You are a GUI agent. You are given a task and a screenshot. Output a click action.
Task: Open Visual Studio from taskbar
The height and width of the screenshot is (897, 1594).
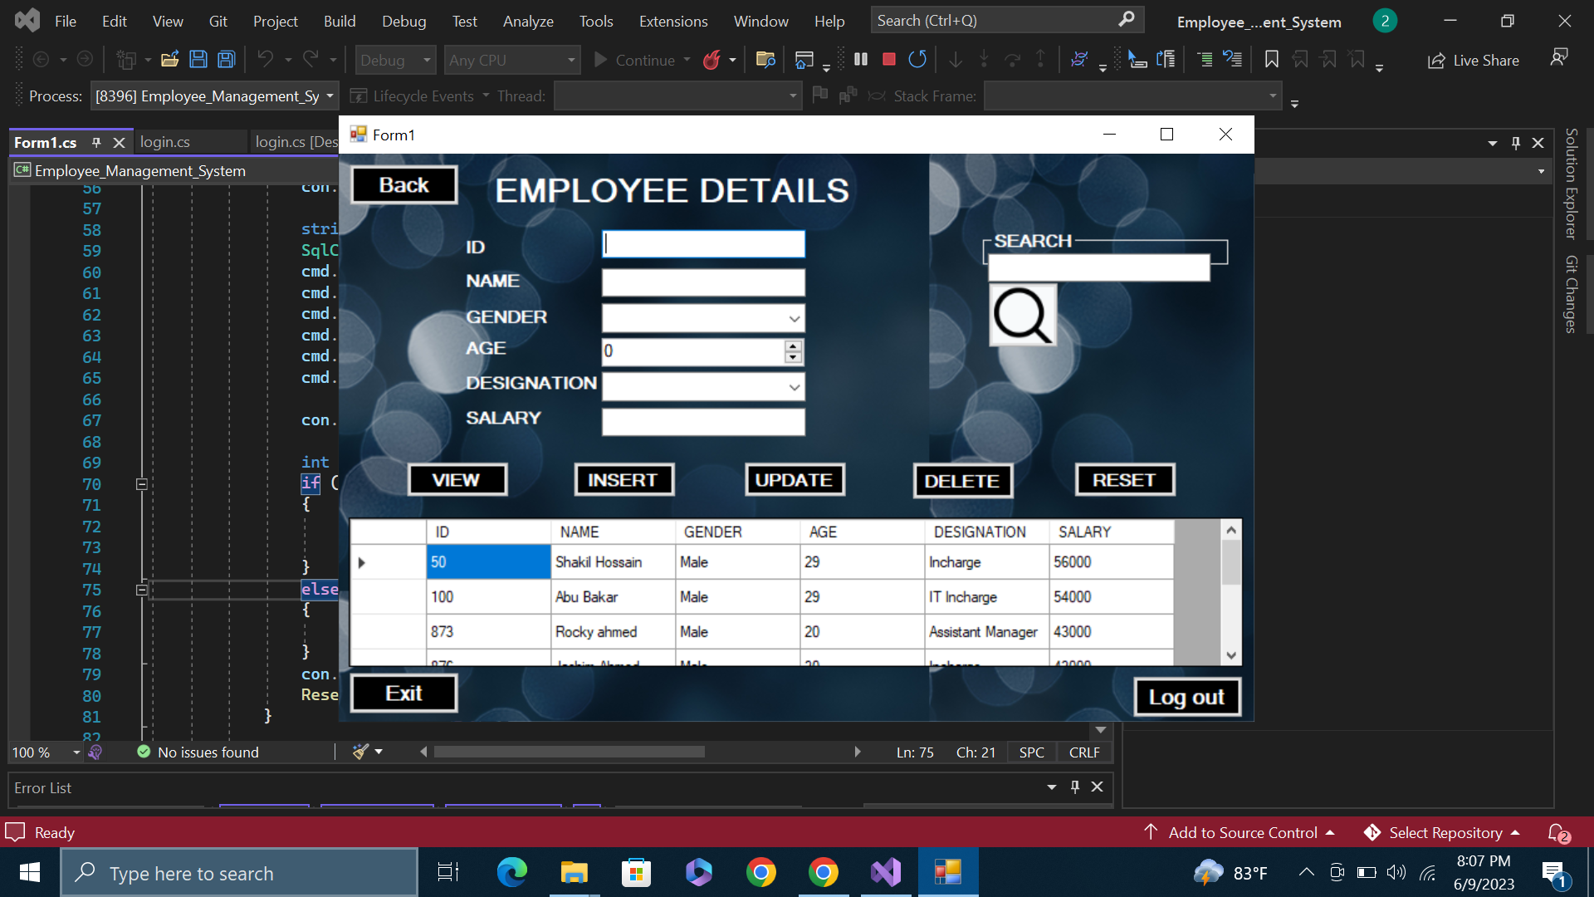(x=886, y=873)
